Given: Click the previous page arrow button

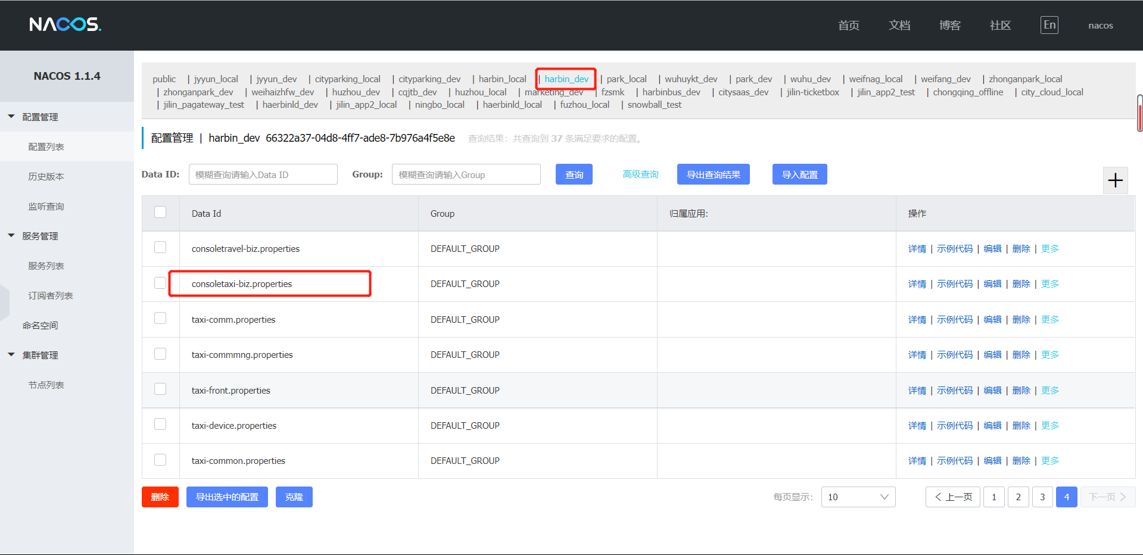Looking at the screenshot, I should pyautogui.click(x=952, y=497).
